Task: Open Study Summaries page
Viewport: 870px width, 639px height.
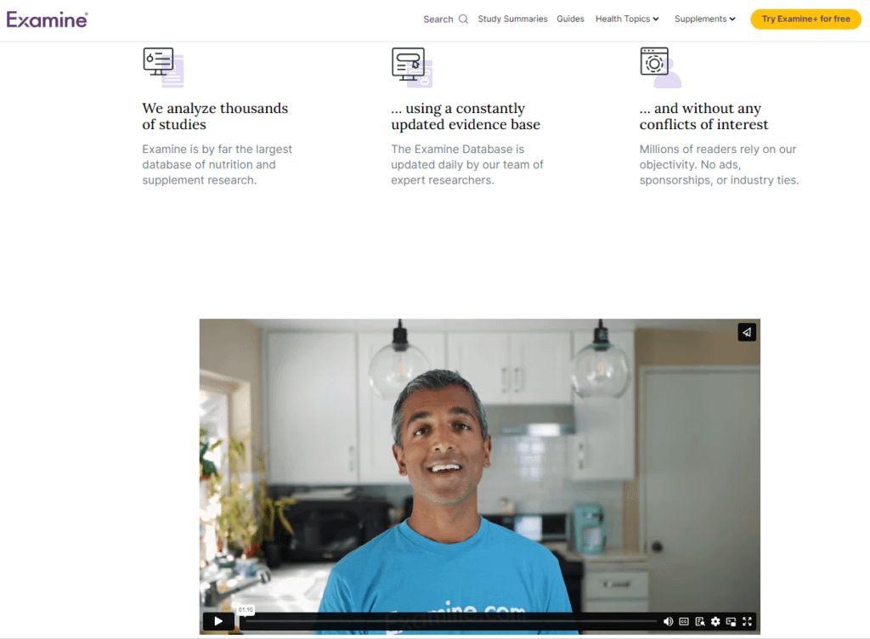Action: click(512, 19)
